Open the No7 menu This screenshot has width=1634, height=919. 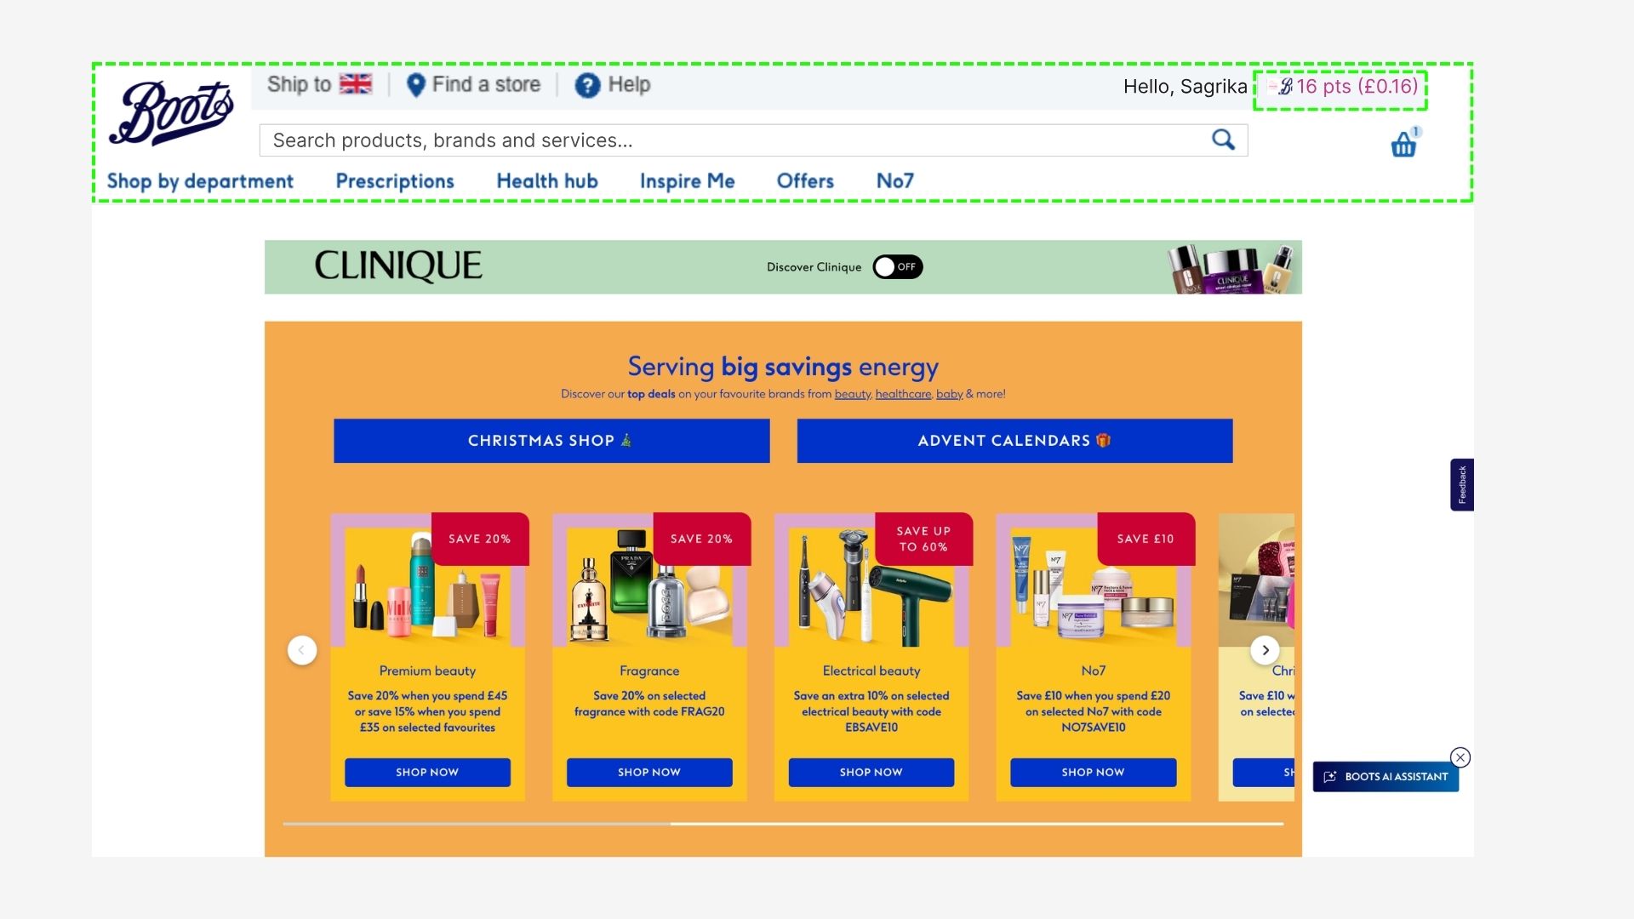click(895, 181)
